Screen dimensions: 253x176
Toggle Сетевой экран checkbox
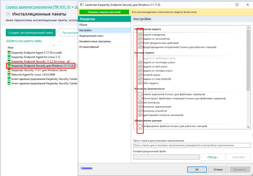pos(140,75)
